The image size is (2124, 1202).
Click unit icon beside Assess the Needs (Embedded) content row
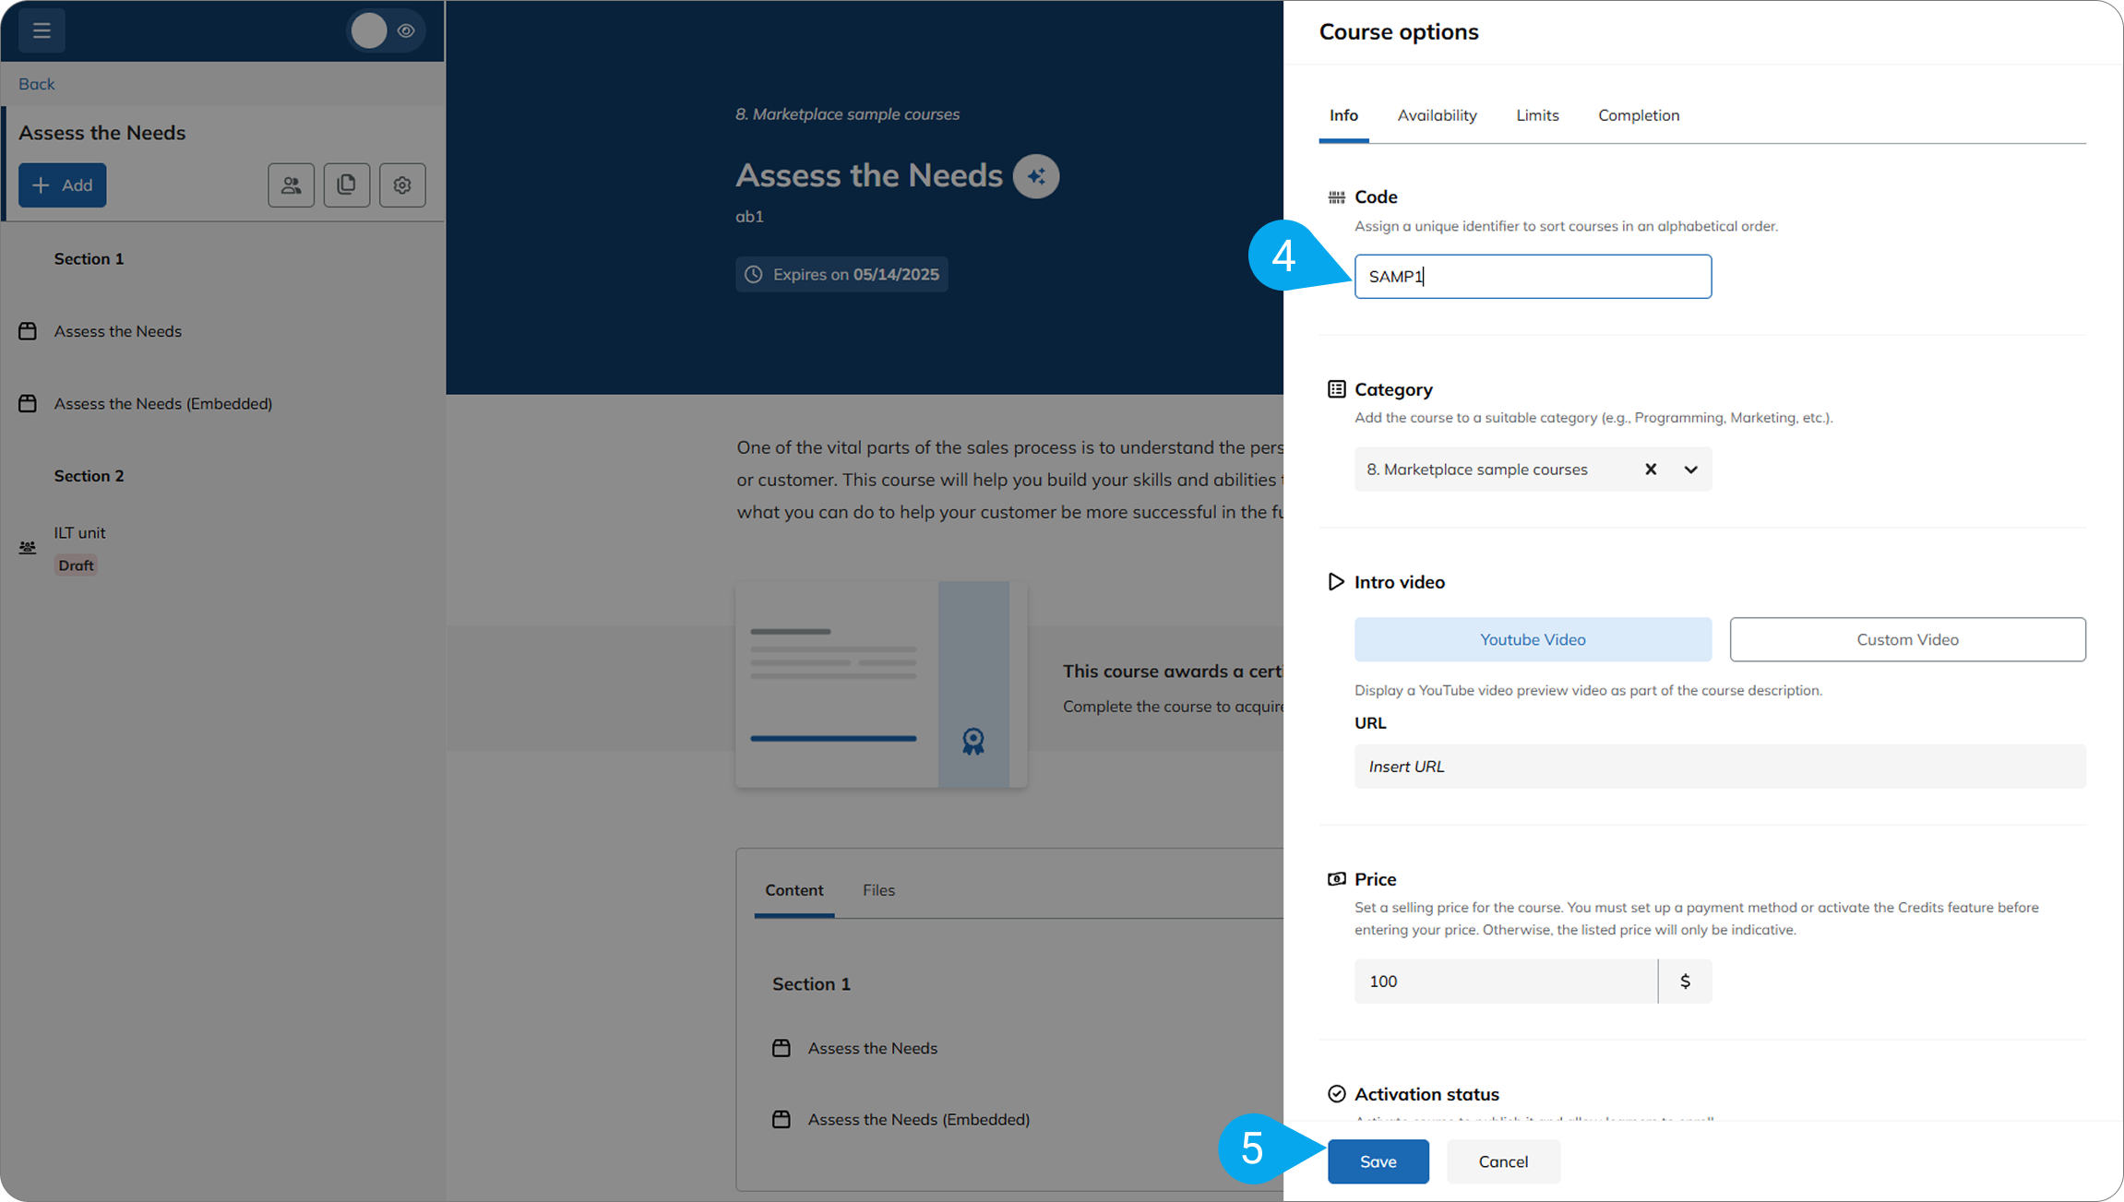[782, 1120]
